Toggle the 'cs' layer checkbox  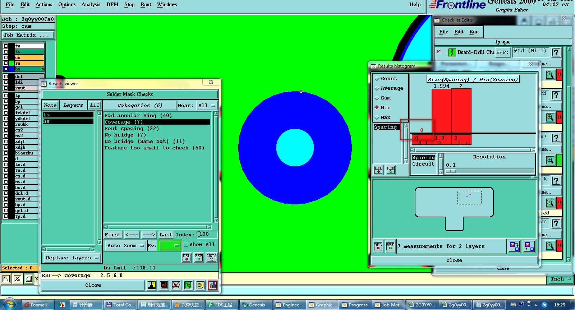[x=6, y=57]
